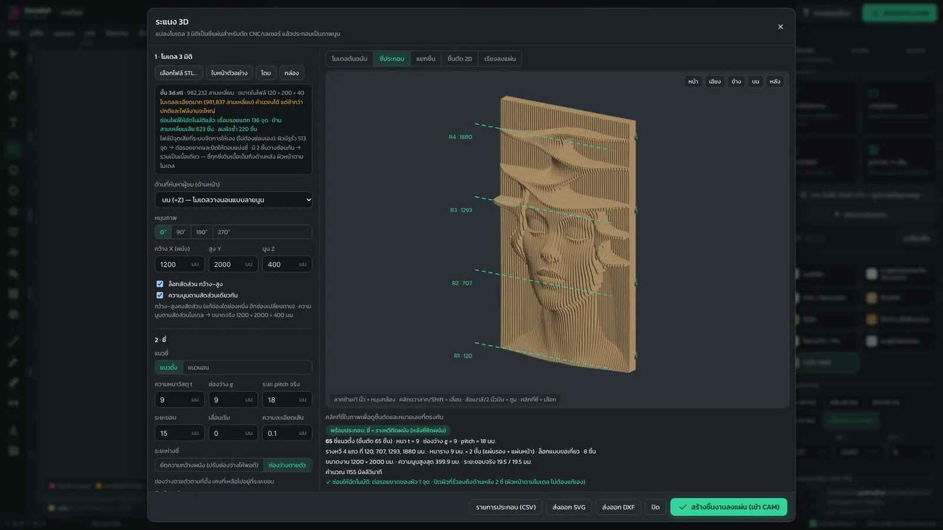The image size is (943, 530).
Task: Close the ระแนง 3D dialog with X
Action: pos(780,26)
